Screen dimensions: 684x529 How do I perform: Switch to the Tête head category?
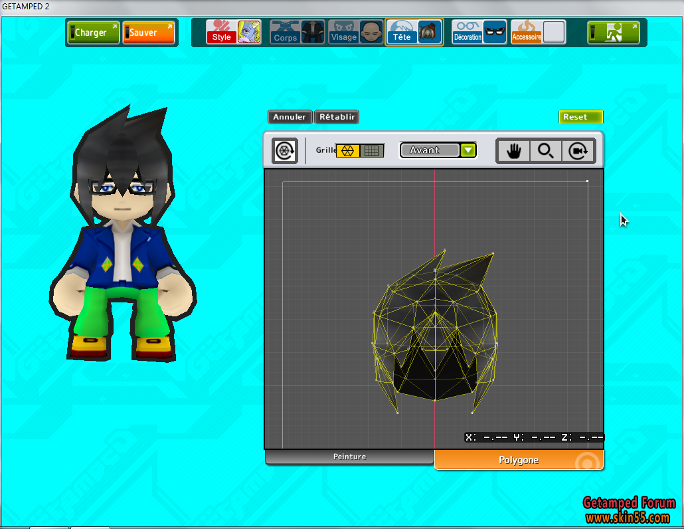pos(402,32)
